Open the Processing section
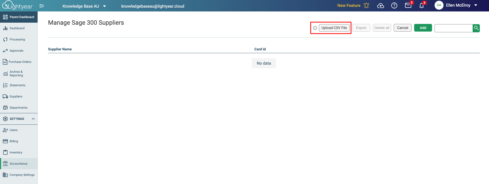The image size is (489, 184). [19, 39]
